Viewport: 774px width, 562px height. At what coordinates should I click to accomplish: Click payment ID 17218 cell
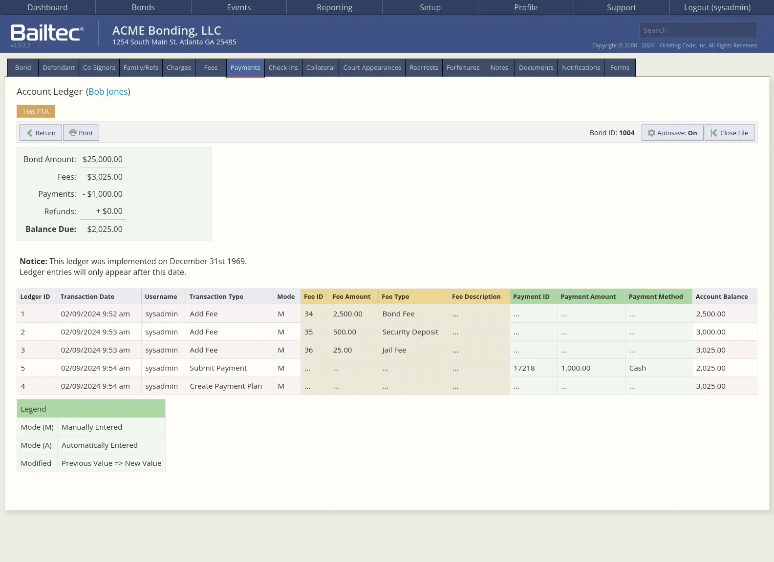click(533, 368)
